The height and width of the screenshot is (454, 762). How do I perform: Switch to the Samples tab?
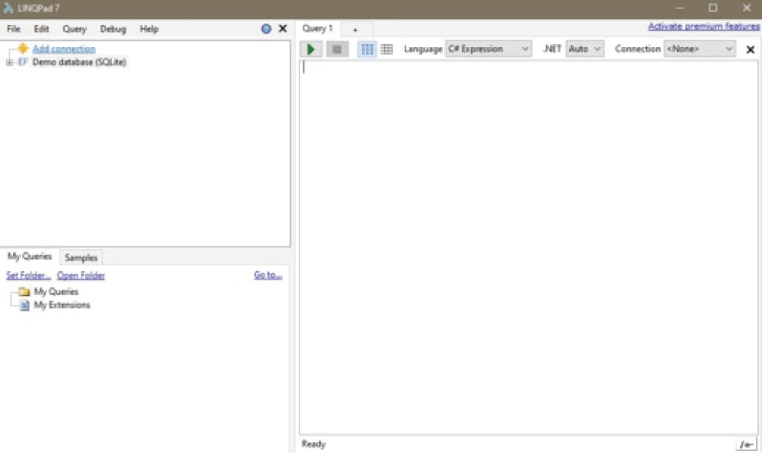(x=82, y=257)
